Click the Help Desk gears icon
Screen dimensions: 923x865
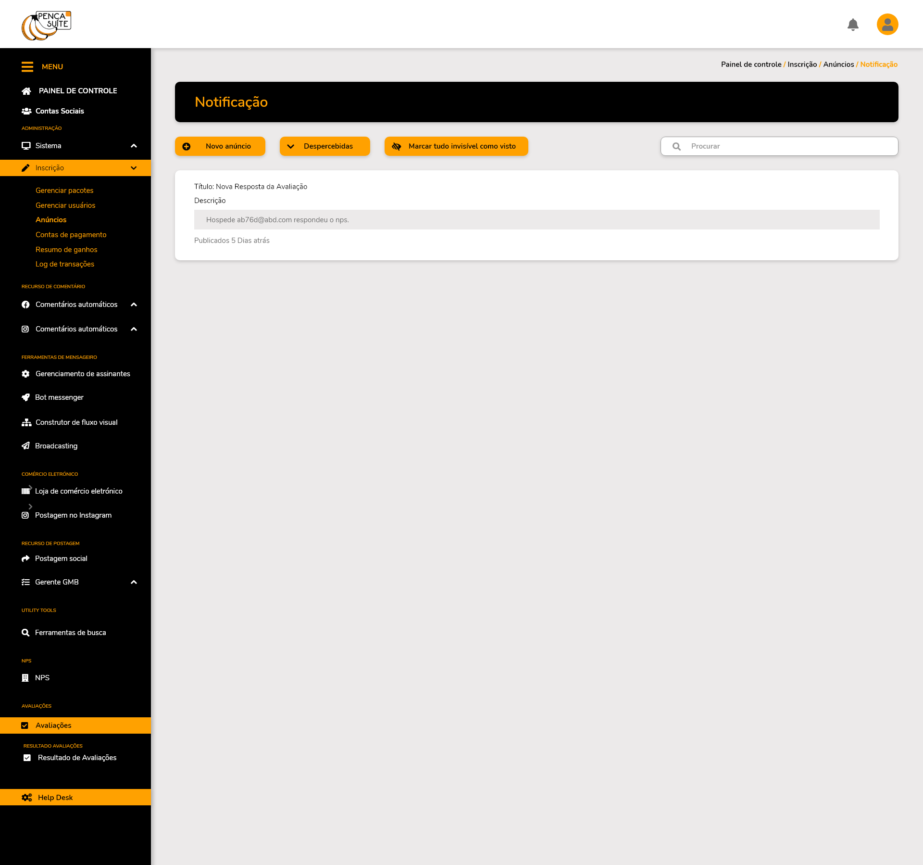click(x=27, y=797)
